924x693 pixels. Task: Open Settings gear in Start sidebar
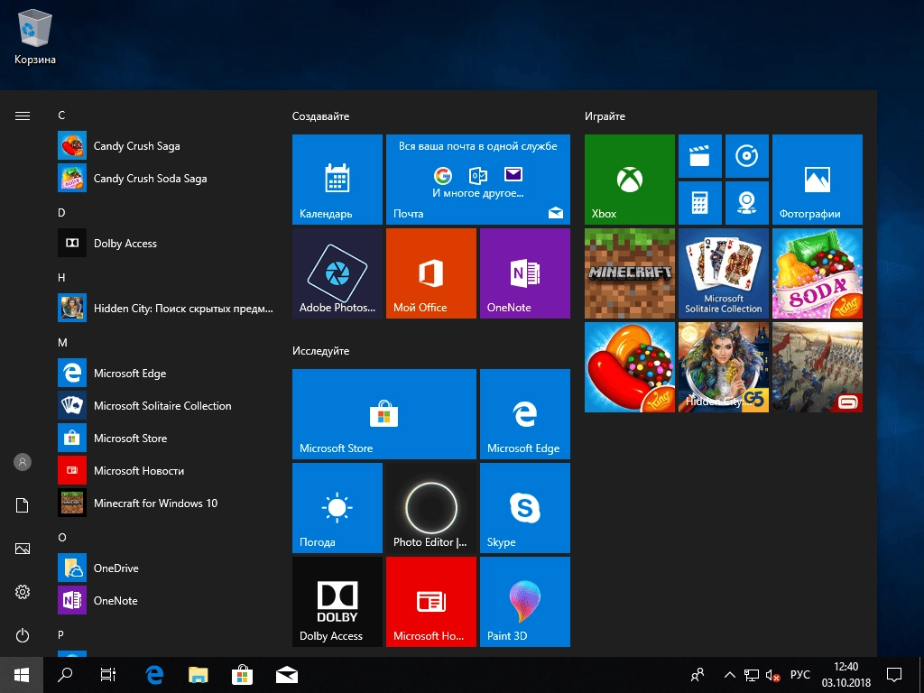[x=23, y=592]
